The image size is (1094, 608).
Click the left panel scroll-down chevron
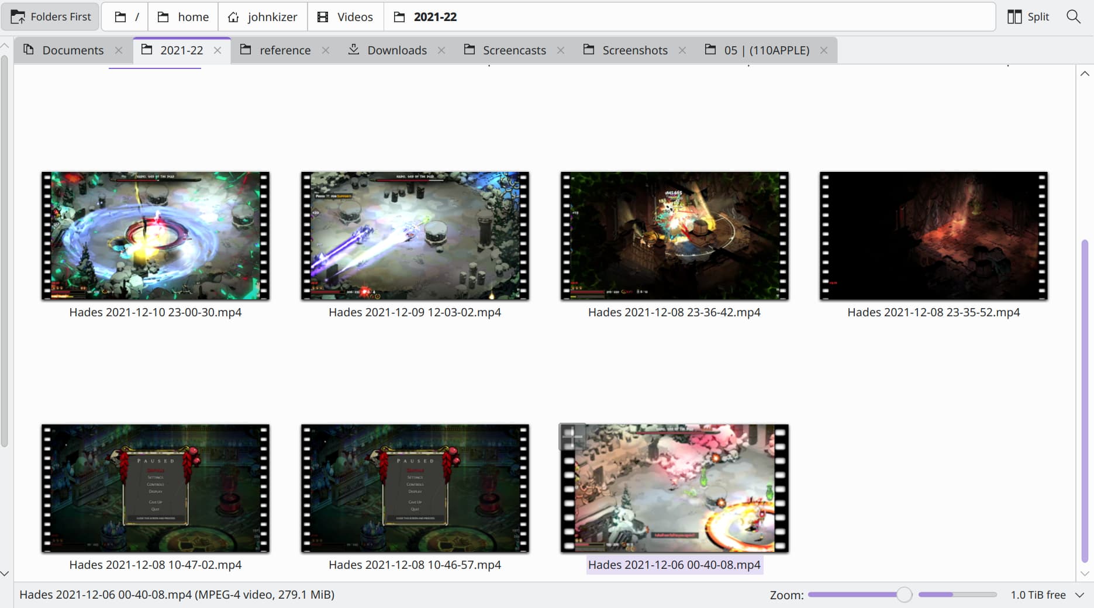5,574
